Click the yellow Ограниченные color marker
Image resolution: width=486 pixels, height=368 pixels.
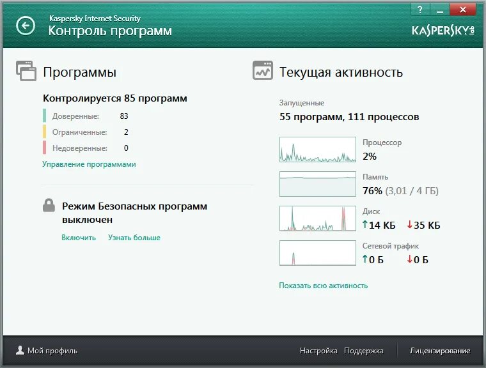44,132
